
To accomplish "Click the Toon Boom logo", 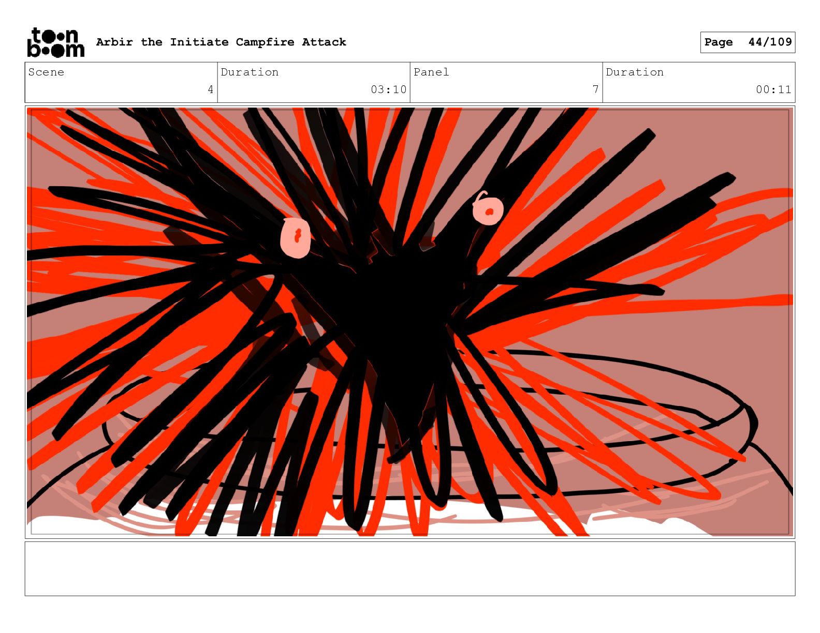I will [55, 42].
